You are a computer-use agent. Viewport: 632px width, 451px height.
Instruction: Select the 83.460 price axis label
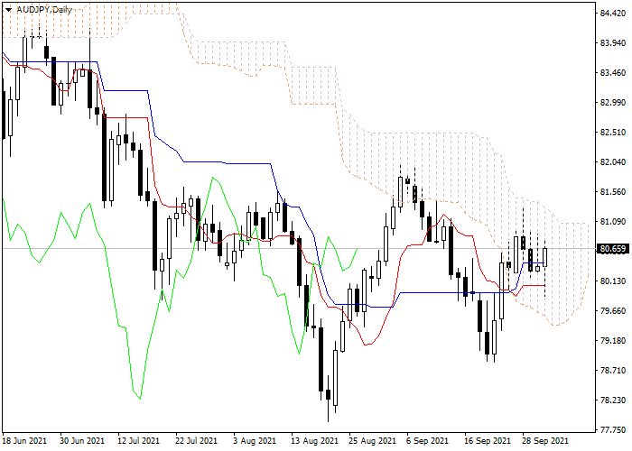613,73
